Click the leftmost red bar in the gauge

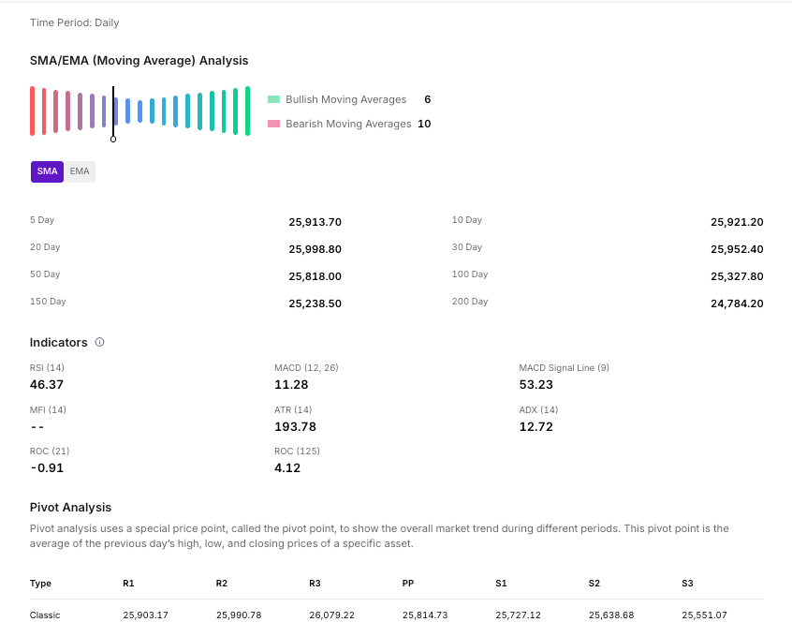(x=32, y=111)
